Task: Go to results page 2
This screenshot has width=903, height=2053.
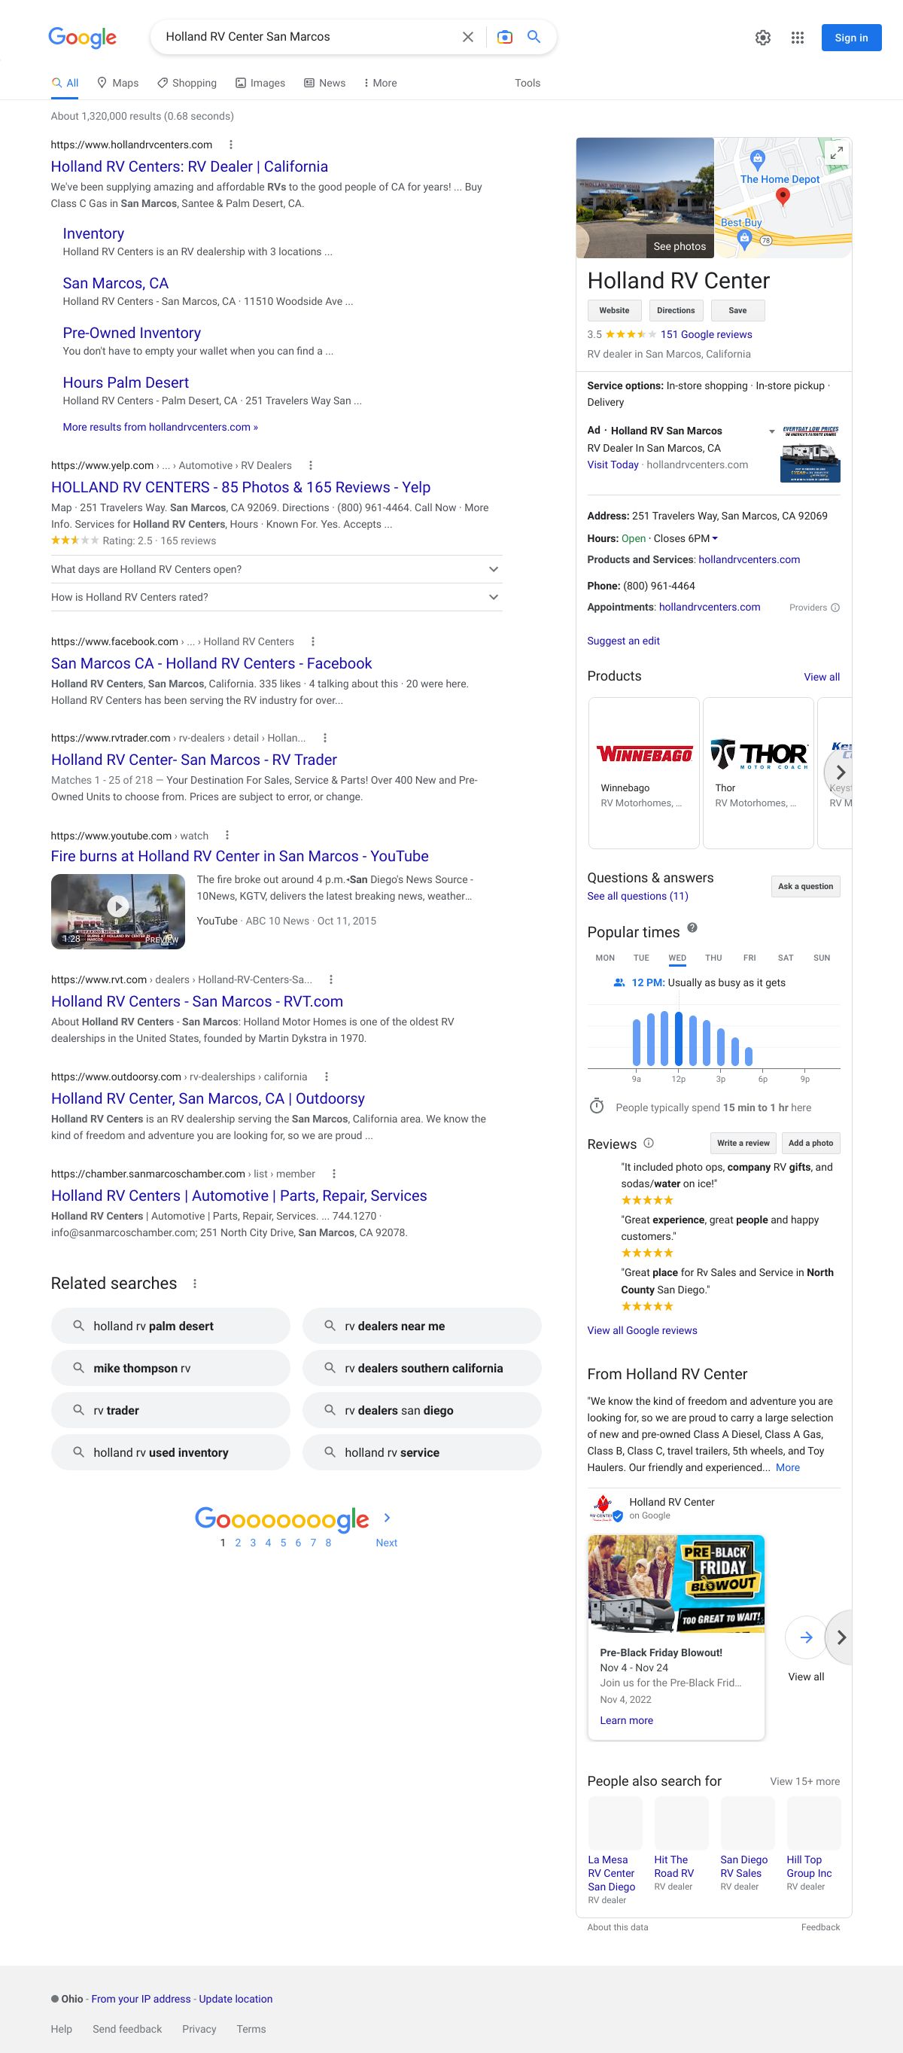Action: click(238, 1542)
